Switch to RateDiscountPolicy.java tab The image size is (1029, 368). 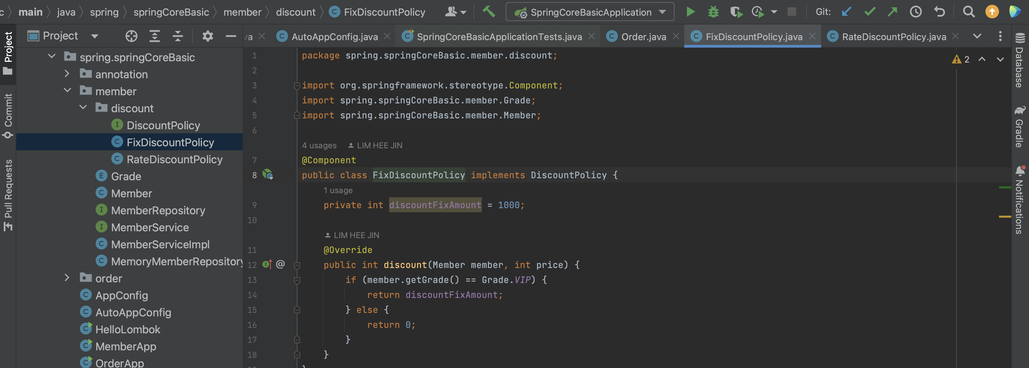point(894,37)
